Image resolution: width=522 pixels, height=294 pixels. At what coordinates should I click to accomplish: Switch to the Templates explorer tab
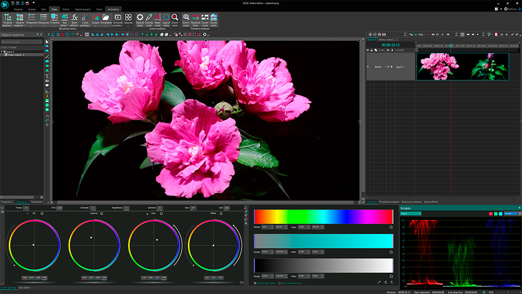tap(36, 201)
